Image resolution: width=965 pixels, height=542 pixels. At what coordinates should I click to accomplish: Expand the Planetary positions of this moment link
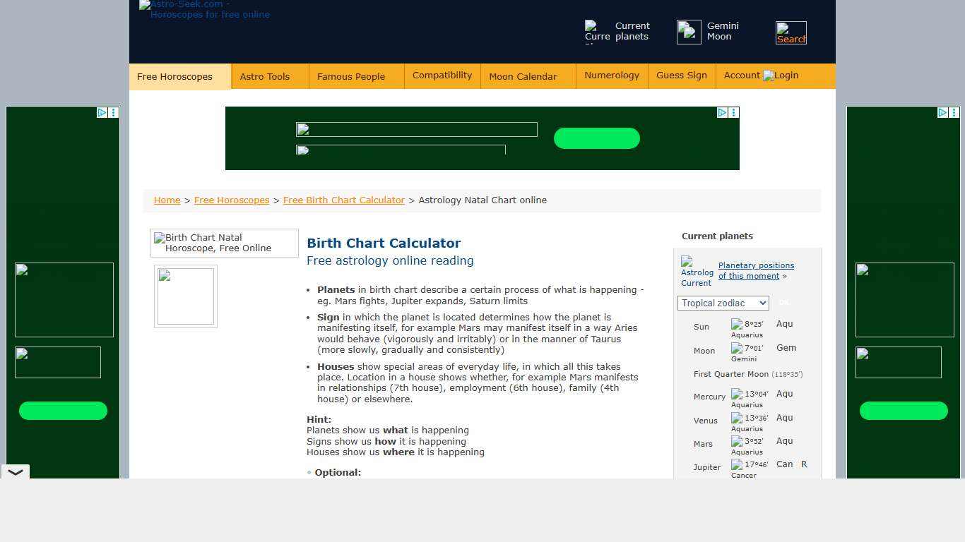[x=755, y=270]
